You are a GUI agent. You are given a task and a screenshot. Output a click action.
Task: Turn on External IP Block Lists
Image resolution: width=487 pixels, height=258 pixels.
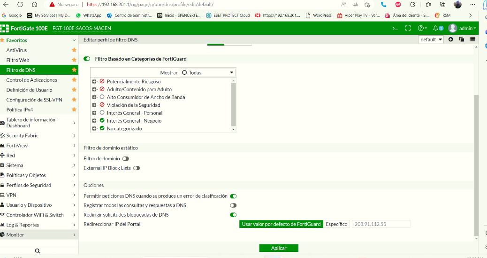coord(137,168)
